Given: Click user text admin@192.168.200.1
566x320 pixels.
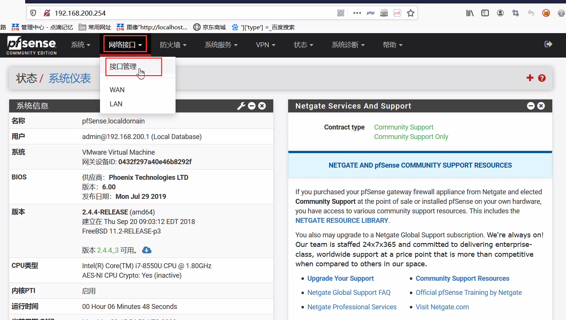Looking at the screenshot, I should 116,137.
